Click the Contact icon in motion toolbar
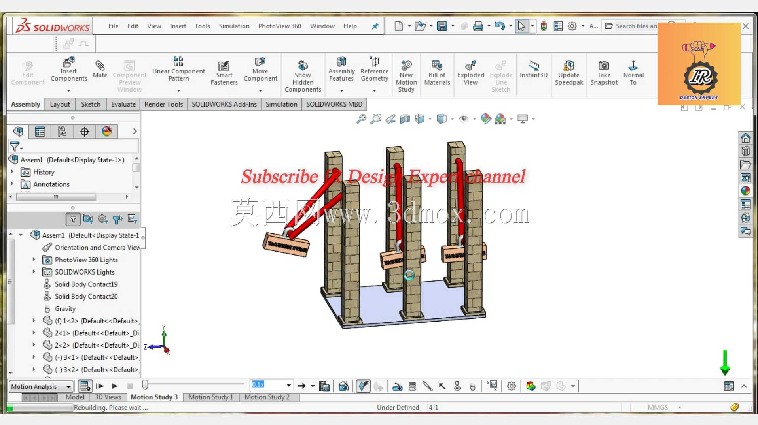The image size is (758, 425). click(x=457, y=386)
